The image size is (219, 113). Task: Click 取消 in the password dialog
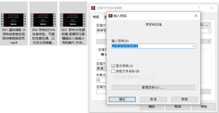(x=153, y=99)
